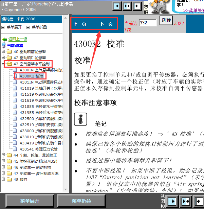This screenshot has width=204, height=209.
Task: Click document icon of 431019 选档开关
Action: (x=15, y=88)
